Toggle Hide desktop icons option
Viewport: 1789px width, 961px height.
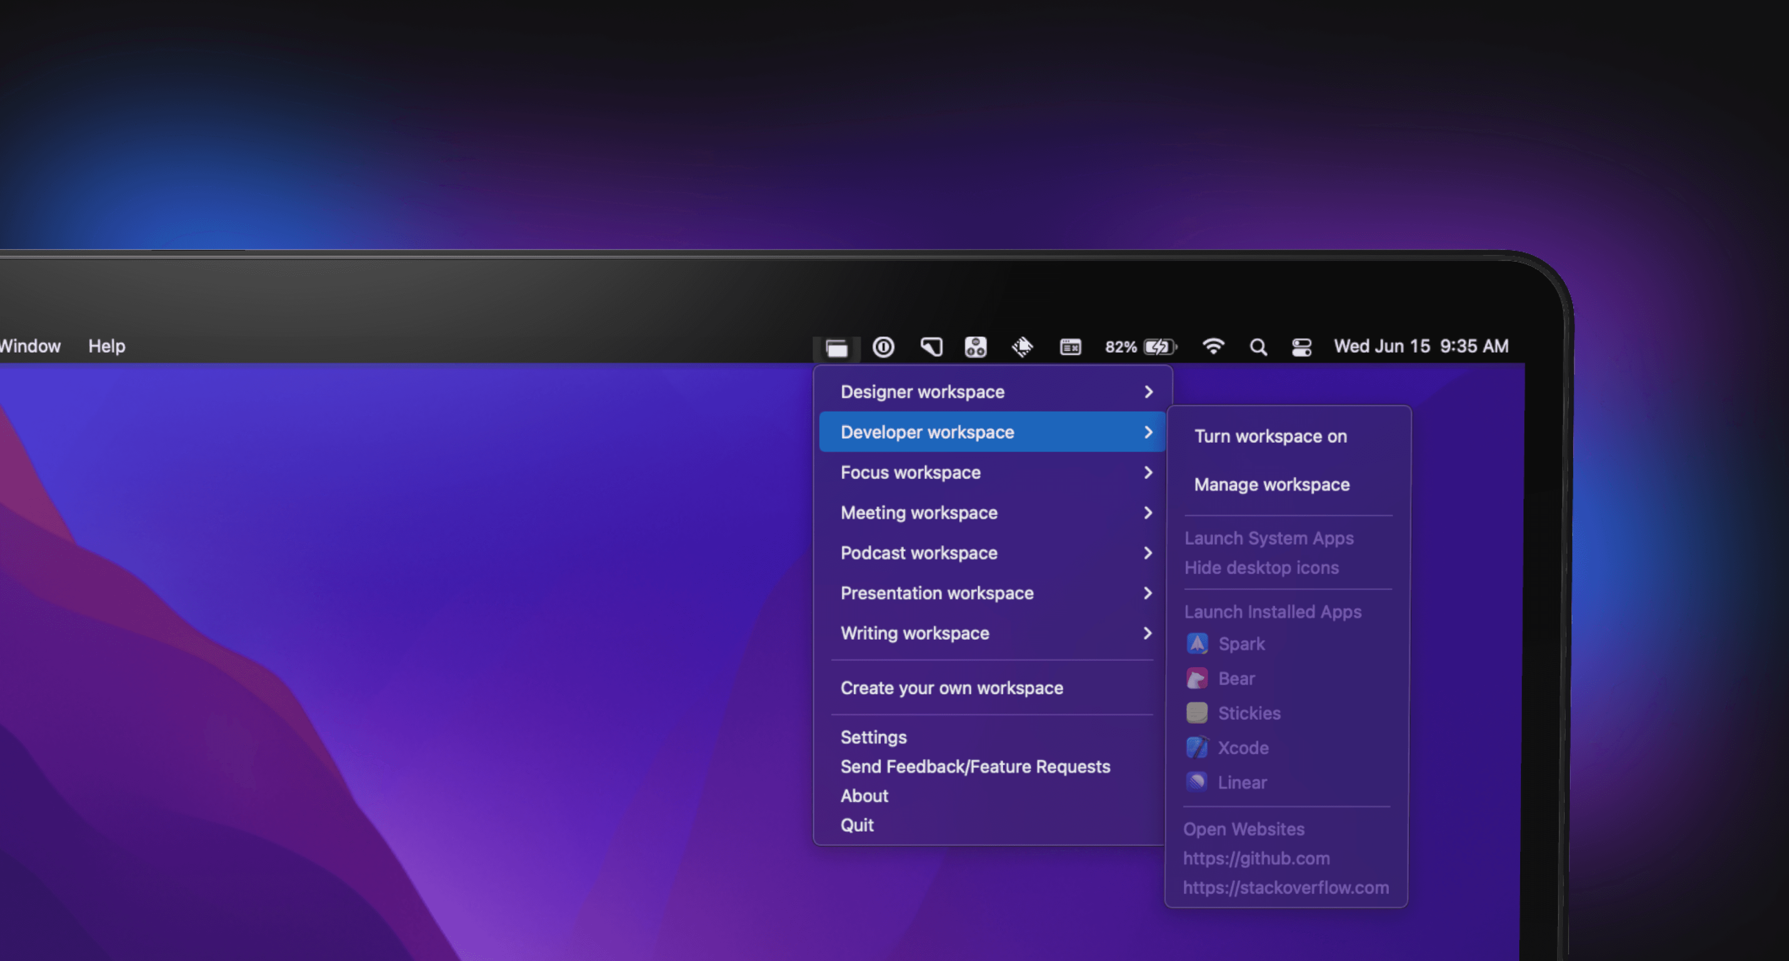[1261, 568]
